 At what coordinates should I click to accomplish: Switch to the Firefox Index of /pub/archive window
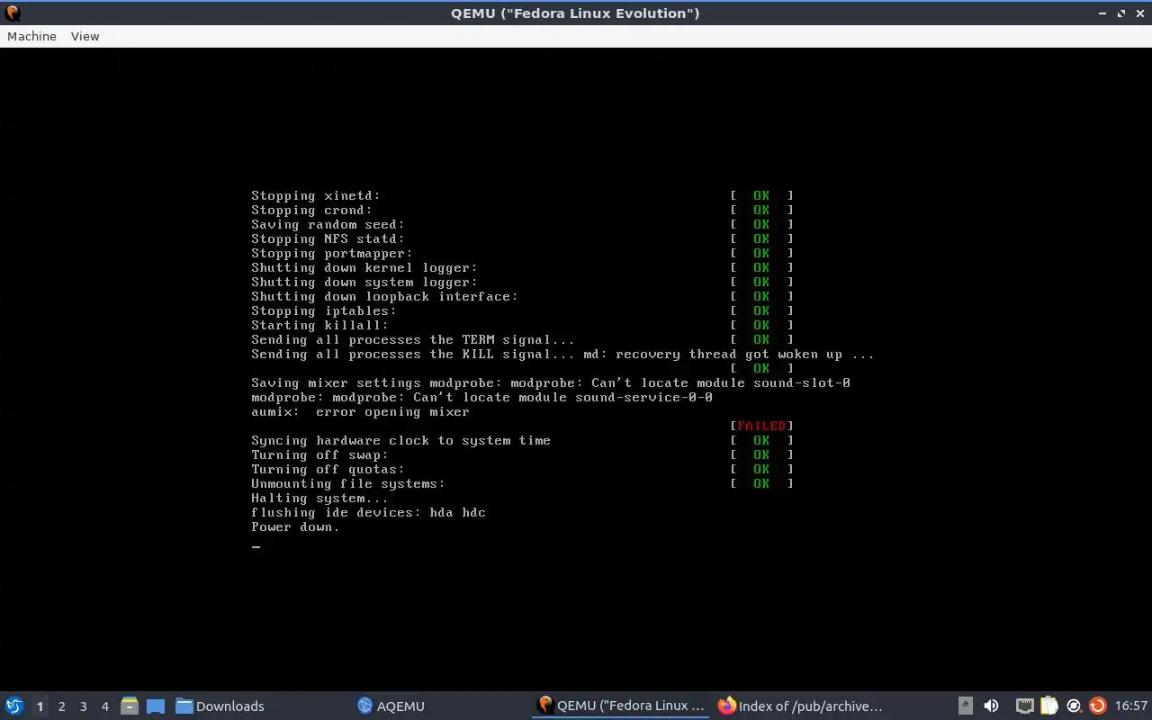801,706
